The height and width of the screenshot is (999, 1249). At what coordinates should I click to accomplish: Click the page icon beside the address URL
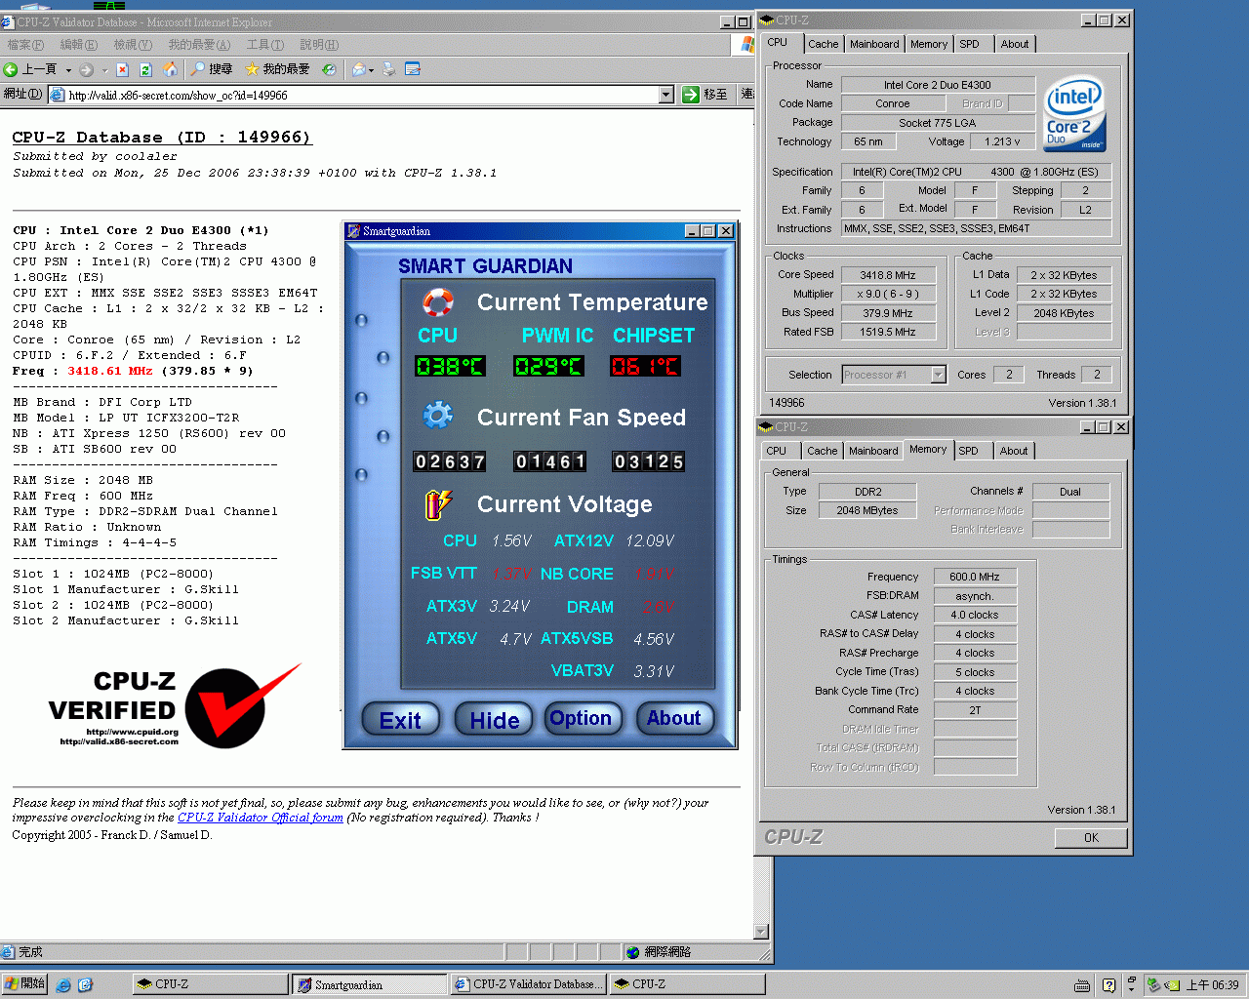pos(57,95)
